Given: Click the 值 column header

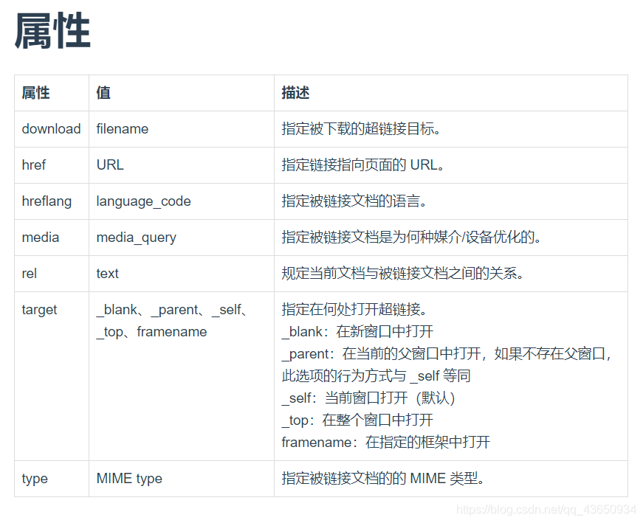Looking at the screenshot, I should point(101,93).
